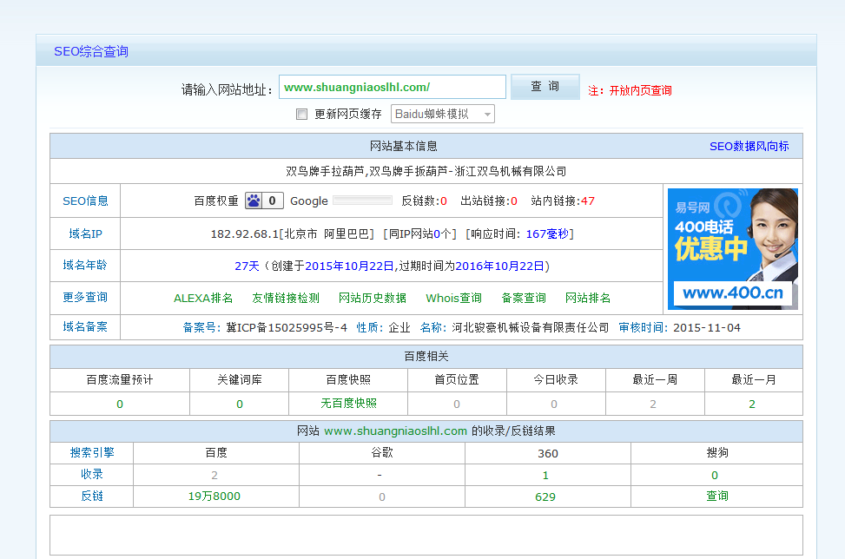This screenshot has width=845, height=559.
Task: Click the 更多查询 label
Action: tap(85, 297)
